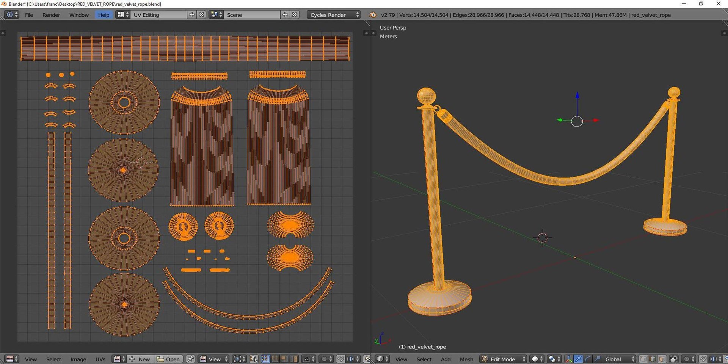Open the UV editor type selector
This screenshot has height=364, width=728.
(12, 359)
